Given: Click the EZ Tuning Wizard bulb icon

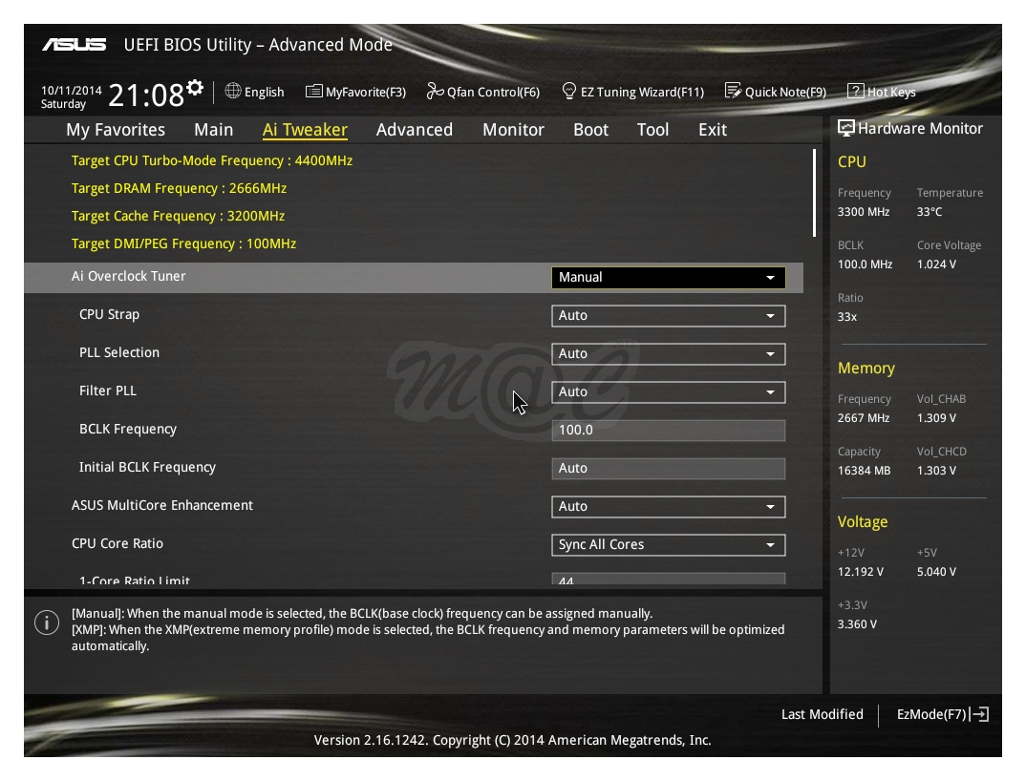Looking at the screenshot, I should (568, 91).
